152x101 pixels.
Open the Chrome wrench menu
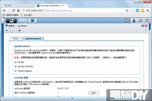tap(148, 10)
